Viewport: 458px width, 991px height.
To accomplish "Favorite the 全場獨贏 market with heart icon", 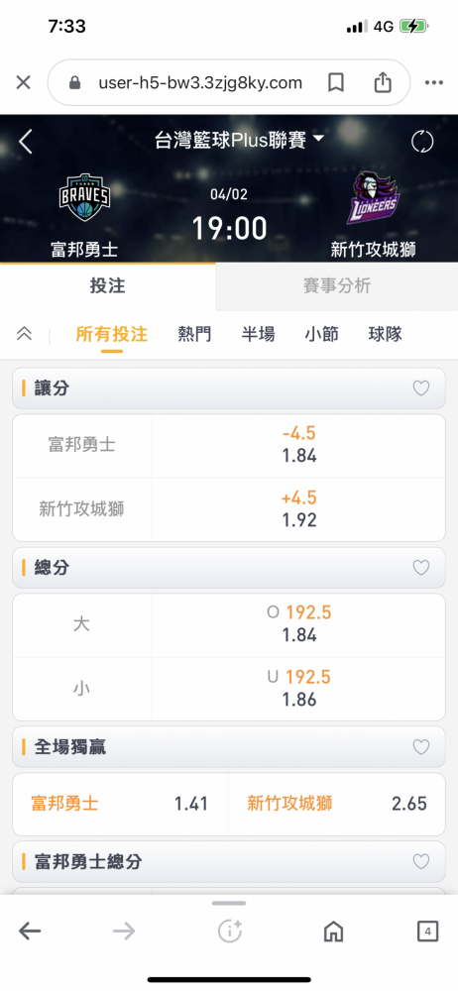I will [421, 747].
